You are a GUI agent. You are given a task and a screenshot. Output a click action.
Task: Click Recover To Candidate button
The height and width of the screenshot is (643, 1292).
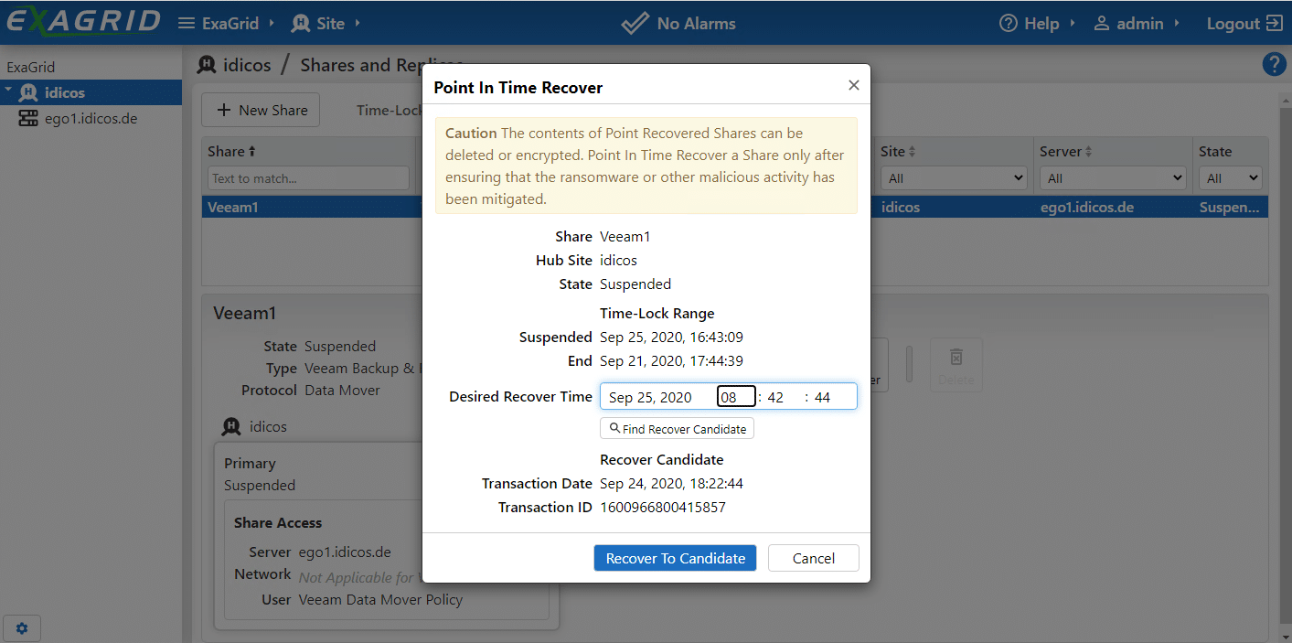[x=675, y=558]
